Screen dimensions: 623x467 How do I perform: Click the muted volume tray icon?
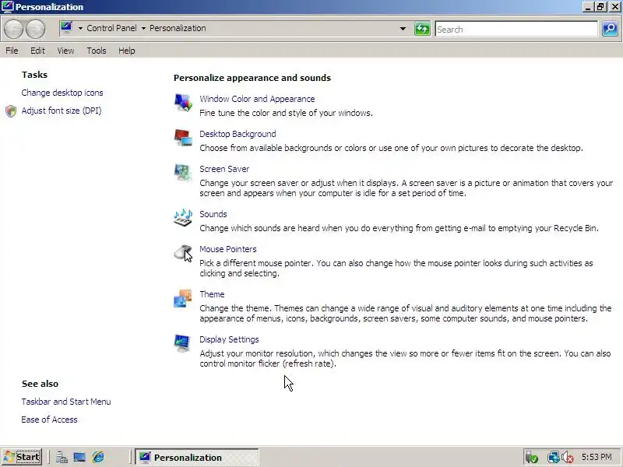(568, 458)
